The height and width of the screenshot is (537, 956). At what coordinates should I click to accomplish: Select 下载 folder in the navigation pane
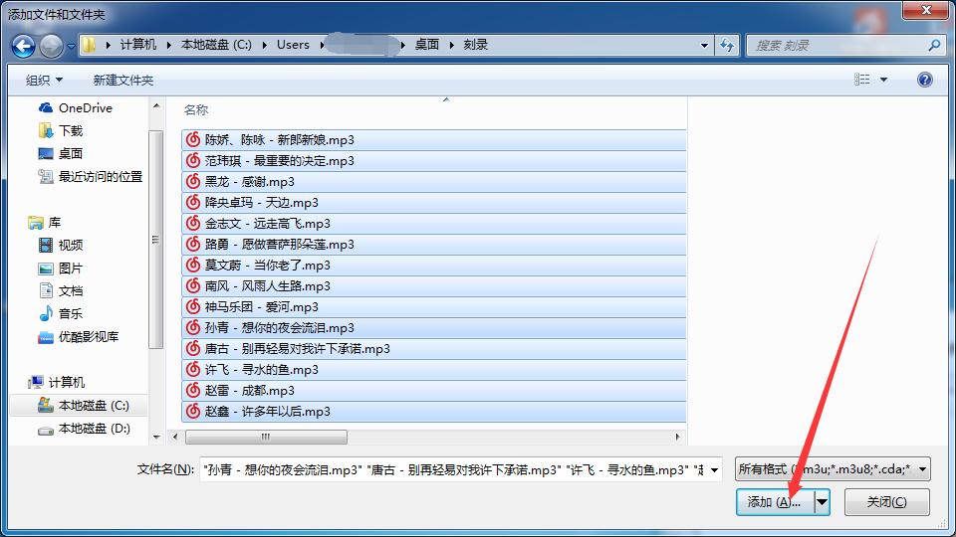point(61,130)
